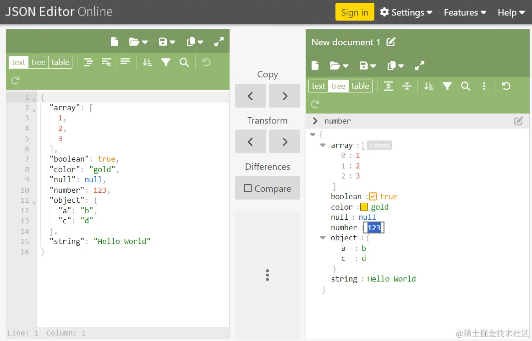Open the file menu in right panel
The height and width of the screenshot is (341, 532).
pyautogui.click(x=339, y=65)
